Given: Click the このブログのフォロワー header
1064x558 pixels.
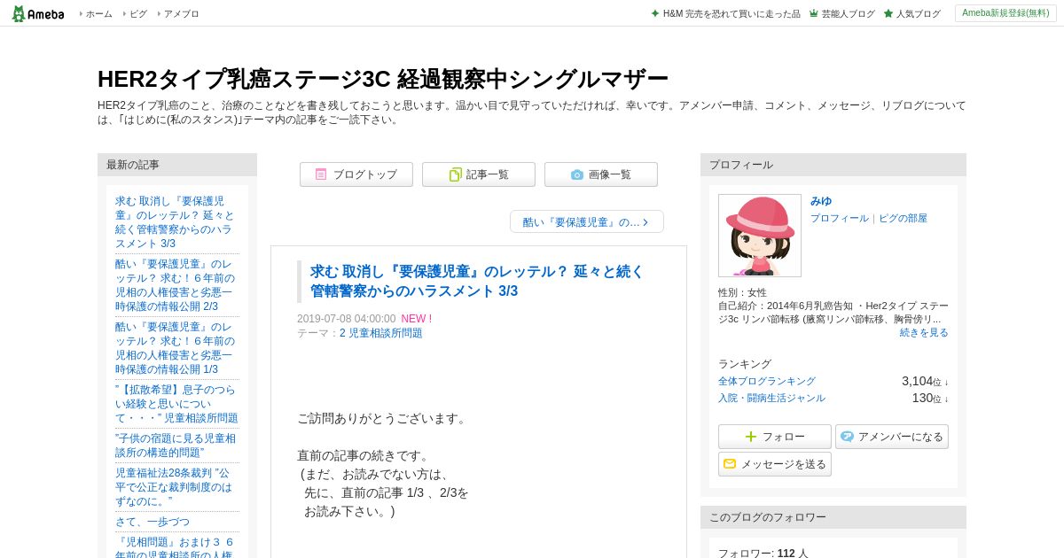Looking at the screenshot, I should (x=833, y=517).
